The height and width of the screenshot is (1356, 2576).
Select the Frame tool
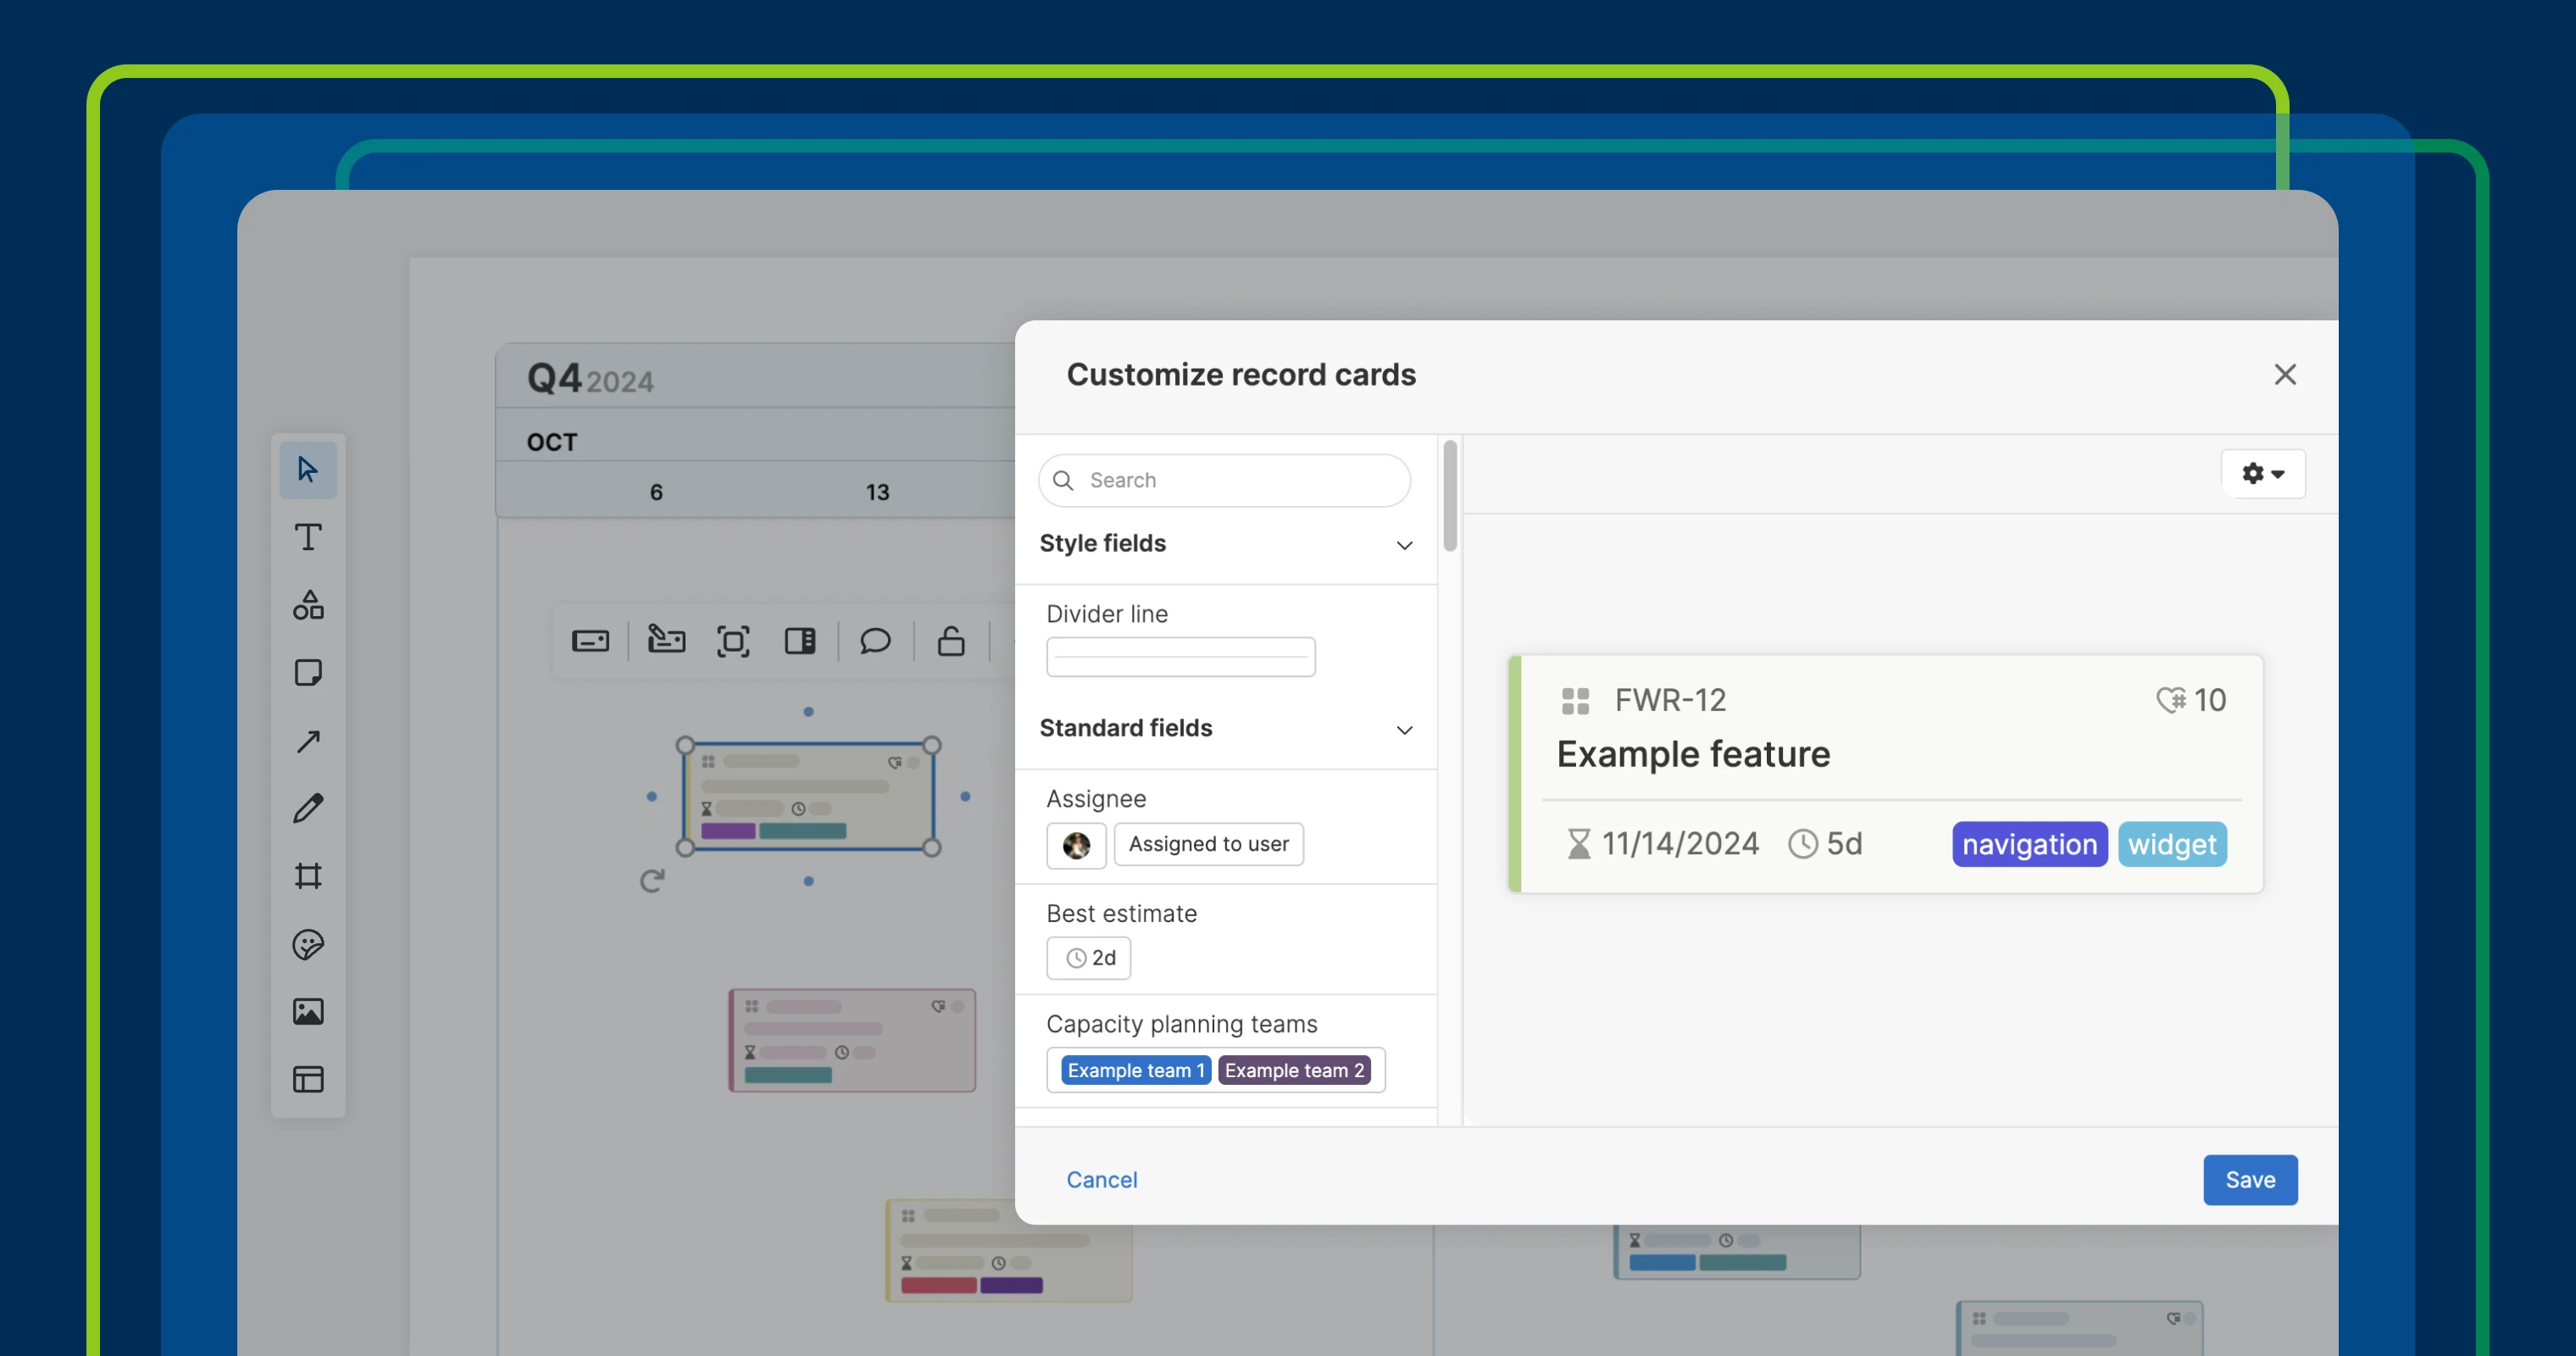(x=308, y=876)
